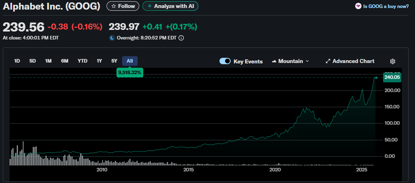Select the All time range

[130, 61]
